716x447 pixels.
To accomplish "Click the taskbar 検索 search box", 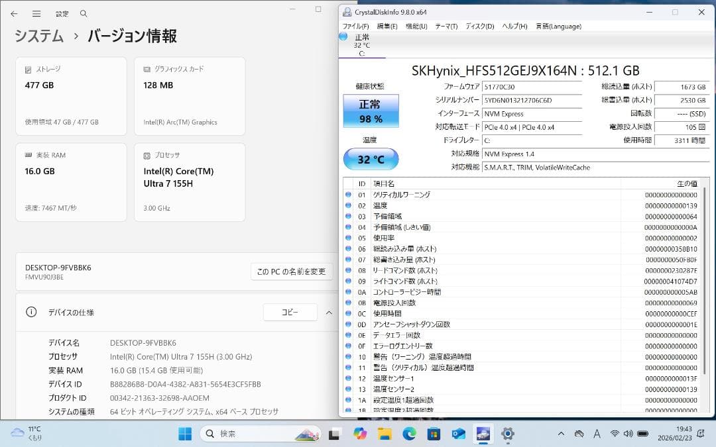I will [x=261, y=434].
